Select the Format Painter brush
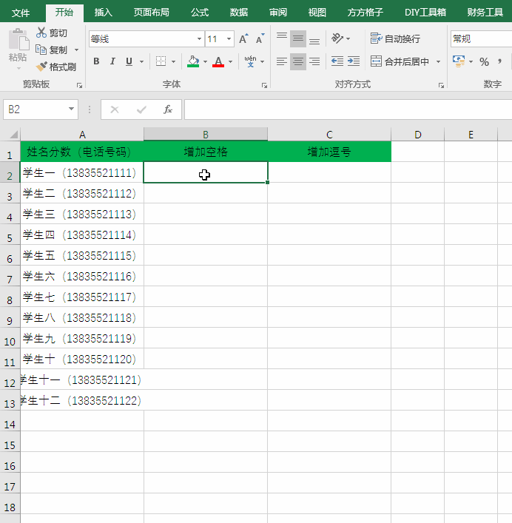 (x=41, y=67)
